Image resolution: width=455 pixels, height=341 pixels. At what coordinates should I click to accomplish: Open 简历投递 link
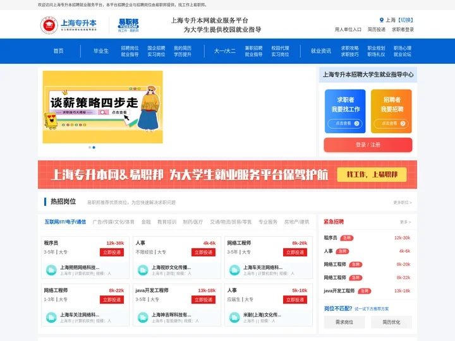coord(377,29)
